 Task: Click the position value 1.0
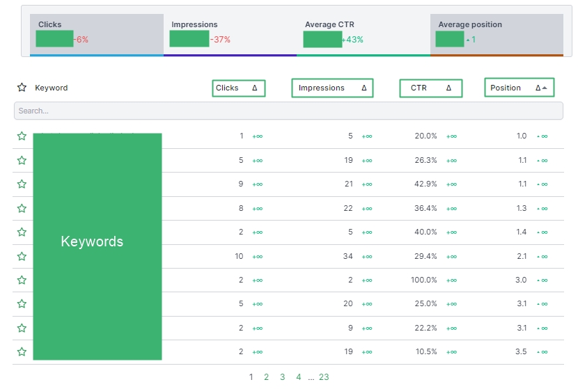pyautogui.click(x=522, y=136)
